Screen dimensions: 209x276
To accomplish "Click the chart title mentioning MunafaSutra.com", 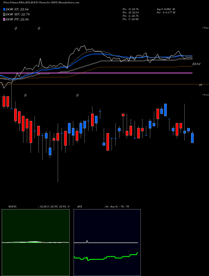I will (41, 3).
